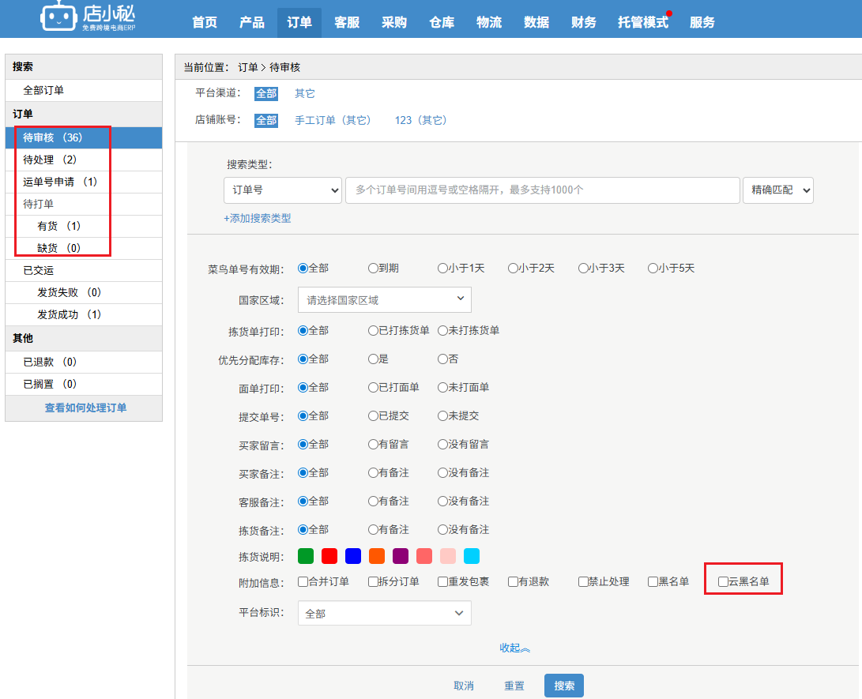Viewport: 862px width, 699px height.
Task: Tick the 禁止处理 checkbox
Action: coord(583,581)
